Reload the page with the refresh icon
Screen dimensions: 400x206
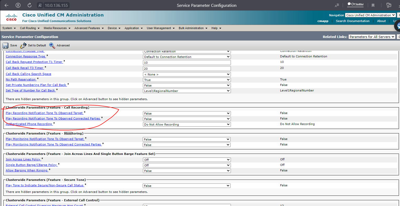(30, 5)
